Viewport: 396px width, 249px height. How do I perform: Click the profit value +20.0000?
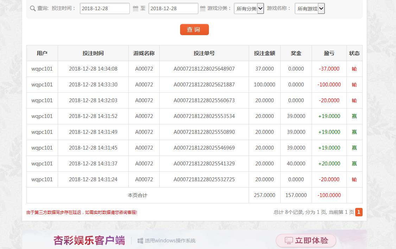tap(329, 164)
